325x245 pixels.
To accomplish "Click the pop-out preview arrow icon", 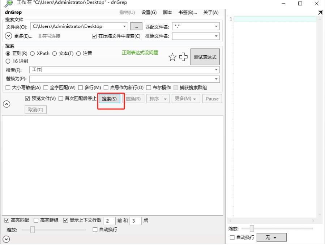I will (320, 13).
